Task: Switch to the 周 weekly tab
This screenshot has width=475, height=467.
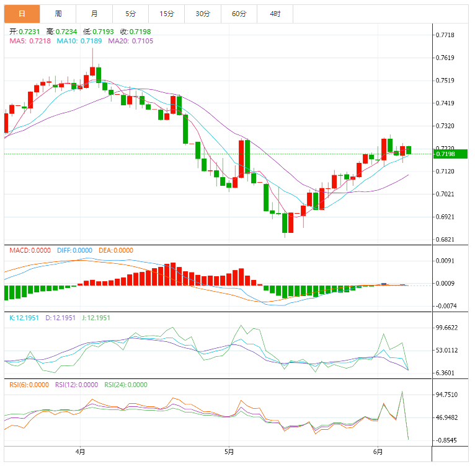Action: 58,14
